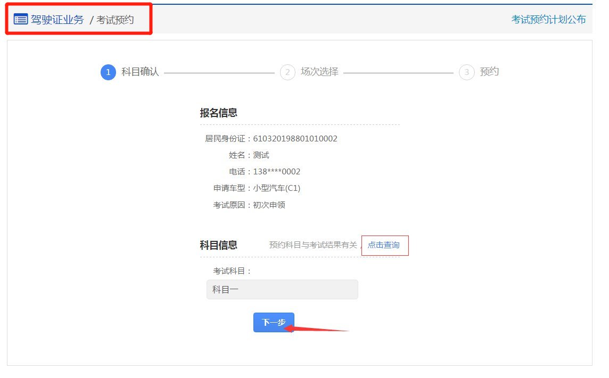Click the 初次申领 exam reason value
The image size is (609, 378).
tap(269, 205)
